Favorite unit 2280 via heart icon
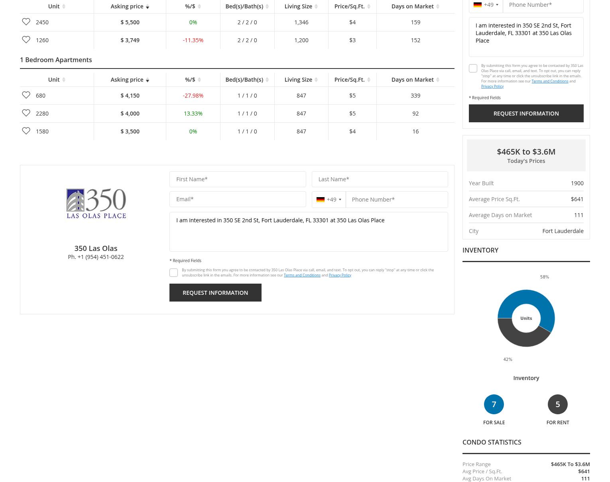Image resolution: width=610 pixels, height=482 pixels. 26,113
